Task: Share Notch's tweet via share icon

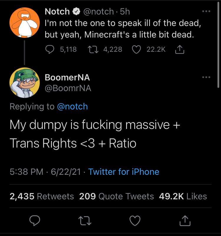Action: point(180,49)
